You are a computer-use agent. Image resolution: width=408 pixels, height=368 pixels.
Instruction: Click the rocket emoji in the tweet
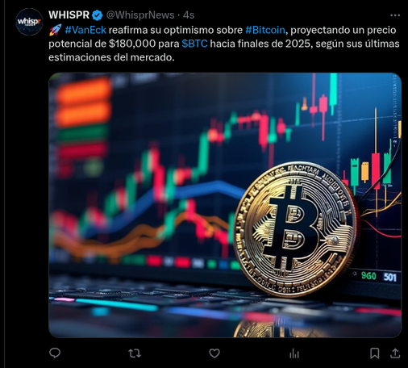[56, 30]
